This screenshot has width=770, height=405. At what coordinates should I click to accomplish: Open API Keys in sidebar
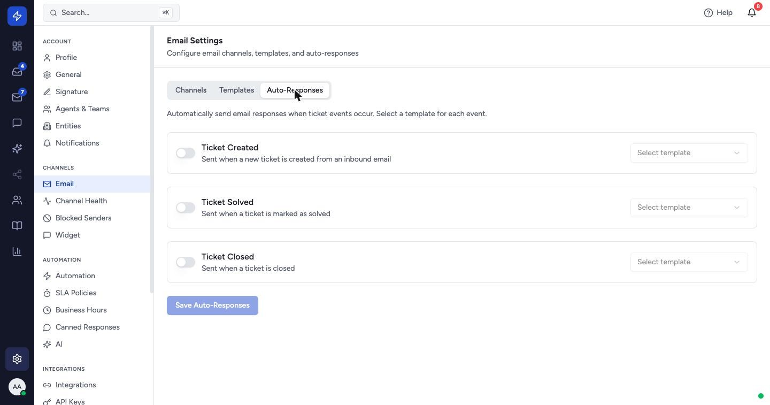pos(92,401)
